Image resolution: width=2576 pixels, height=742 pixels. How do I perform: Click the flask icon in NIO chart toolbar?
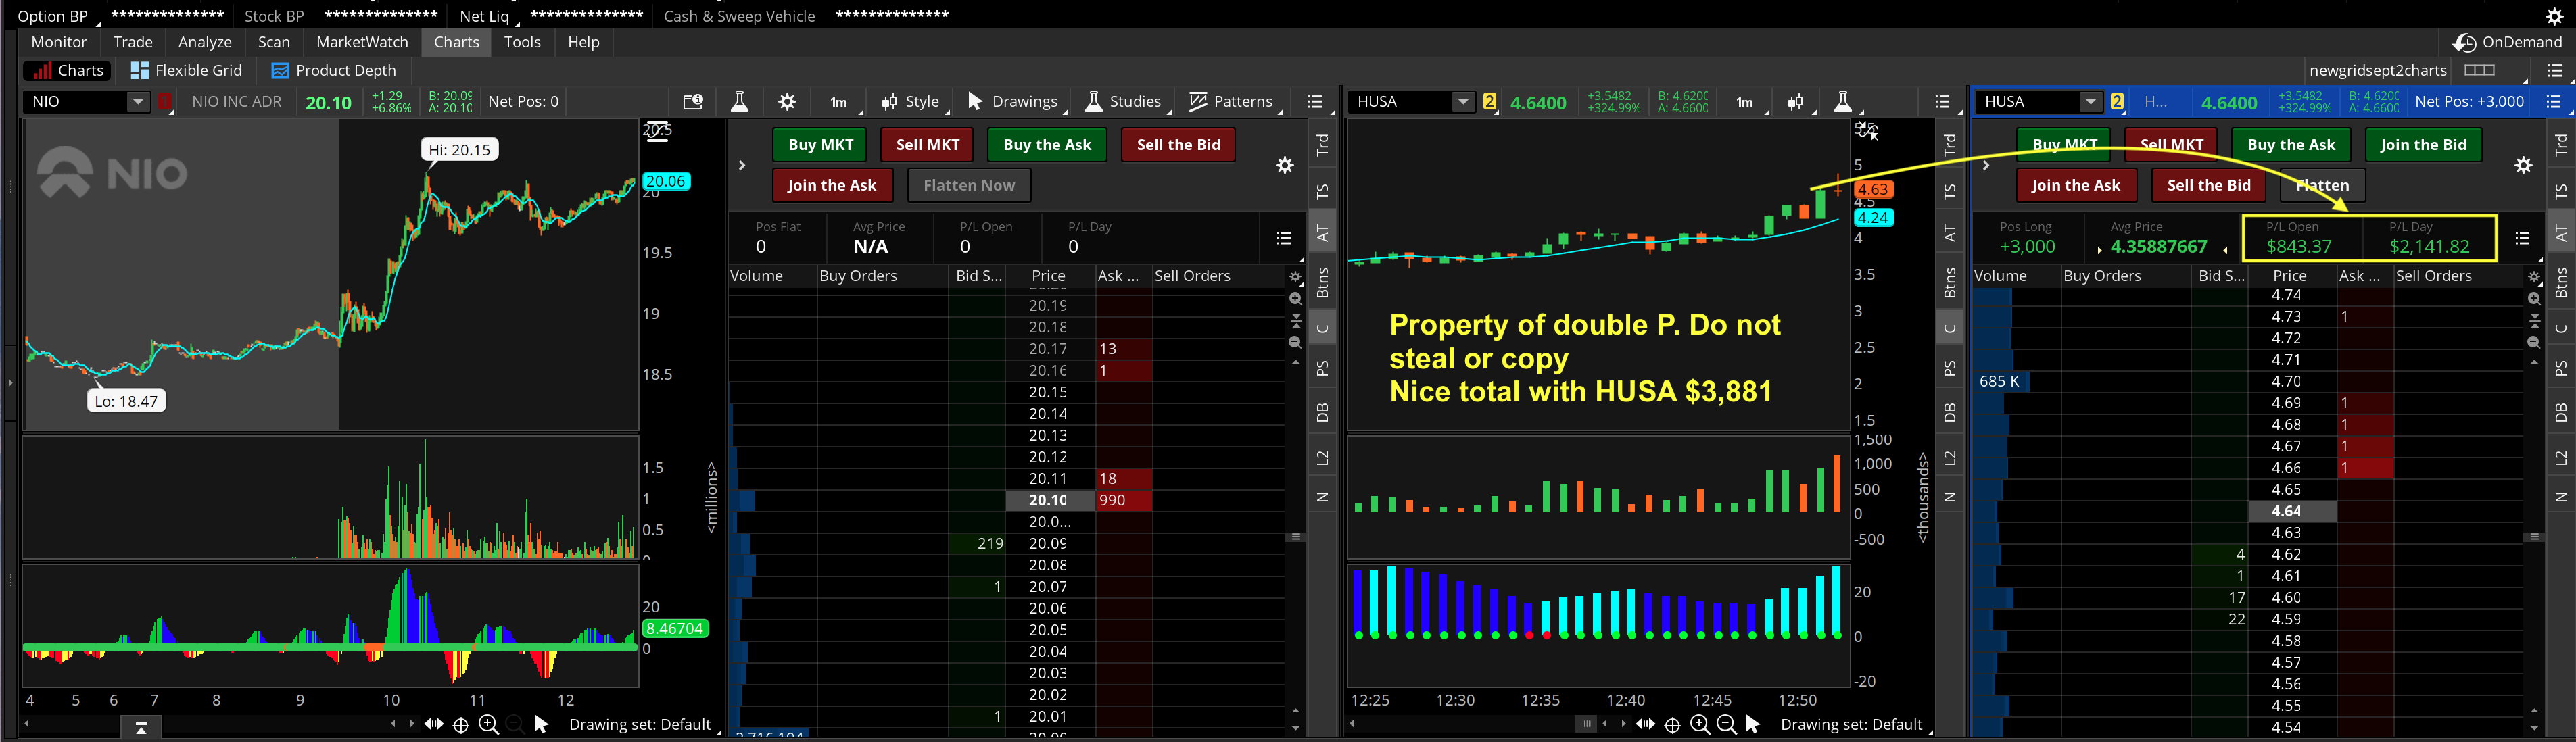pos(739,102)
